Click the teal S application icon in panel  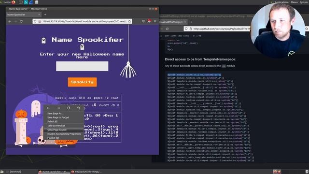26,2
